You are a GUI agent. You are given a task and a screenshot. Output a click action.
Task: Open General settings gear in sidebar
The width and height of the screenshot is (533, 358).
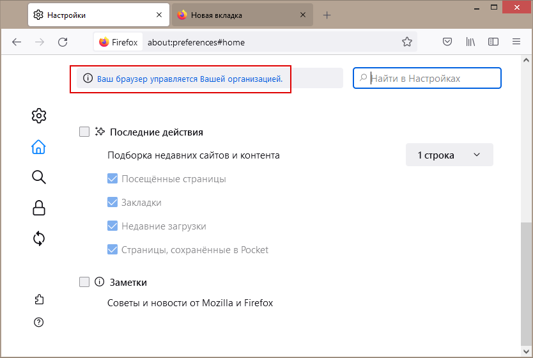(x=39, y=116)
